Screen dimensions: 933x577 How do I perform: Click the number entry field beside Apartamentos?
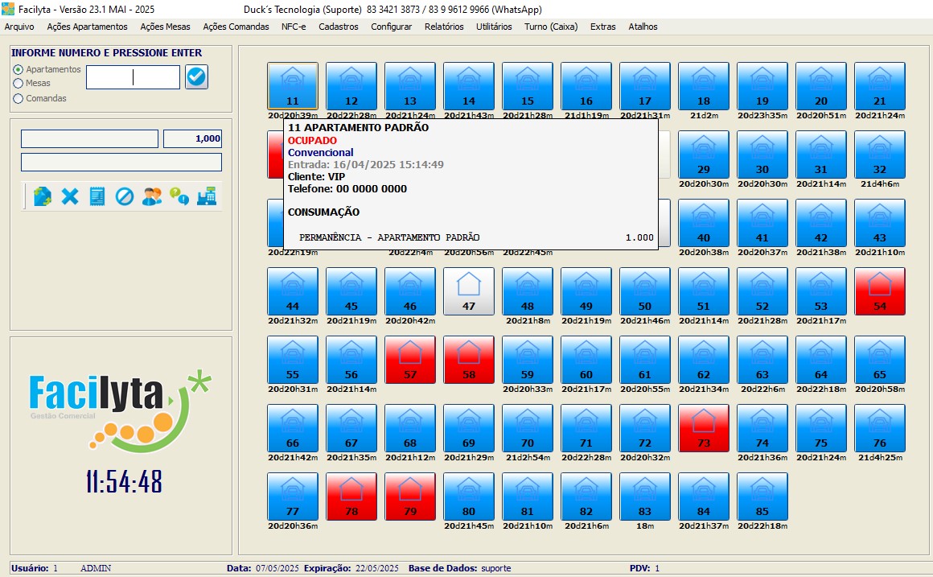tap(133, 77)
